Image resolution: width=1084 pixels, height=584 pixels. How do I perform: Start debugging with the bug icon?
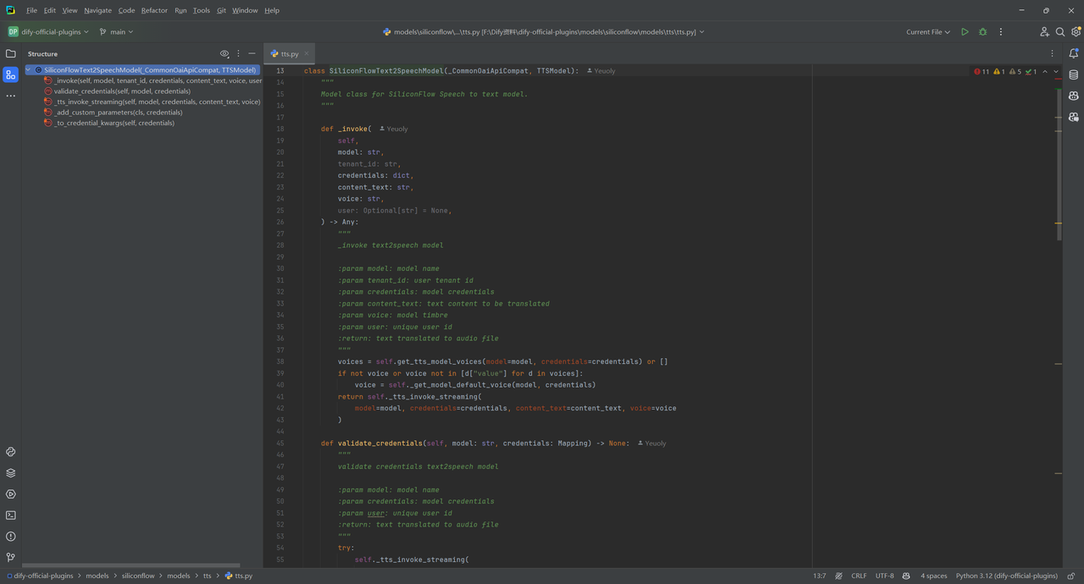point(983,32)
